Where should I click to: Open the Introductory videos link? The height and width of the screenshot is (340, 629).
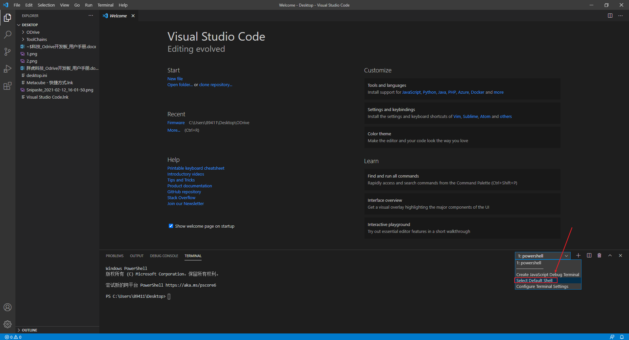click(186, 174)
